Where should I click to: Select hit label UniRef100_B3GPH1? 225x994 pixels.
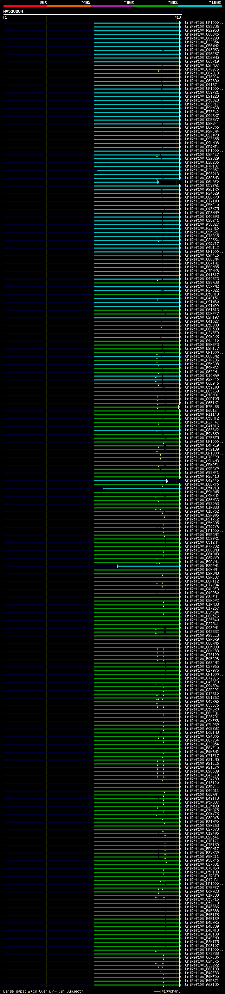[x=201, y=566]
